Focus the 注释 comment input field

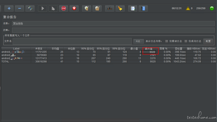click(x=113, y=30)
